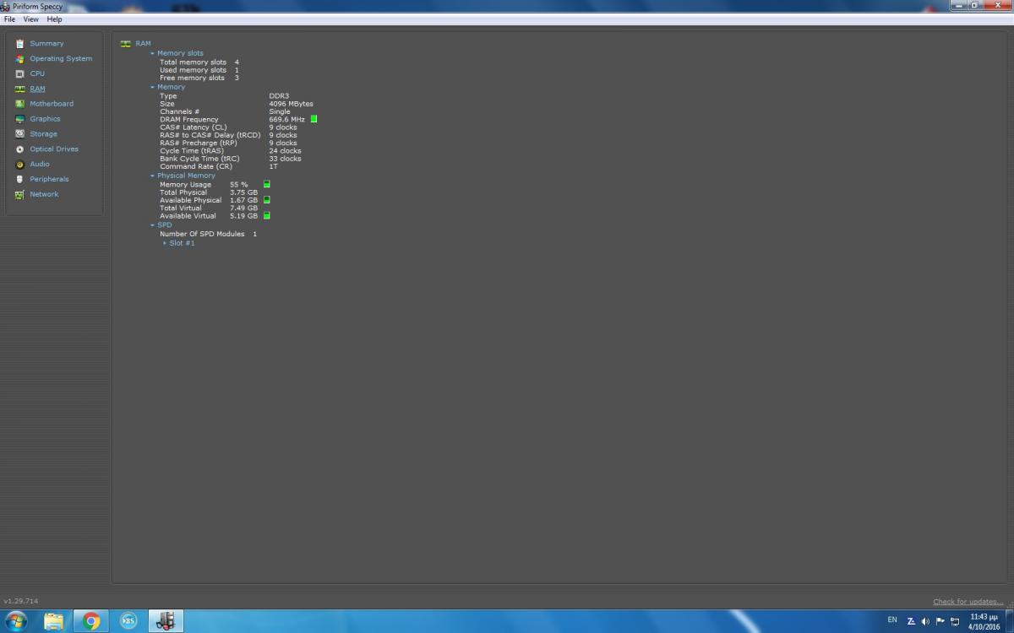The image size is (1014, 633).
Task: Open the taskbar clock showing 11:43
Action: point(984,622)
